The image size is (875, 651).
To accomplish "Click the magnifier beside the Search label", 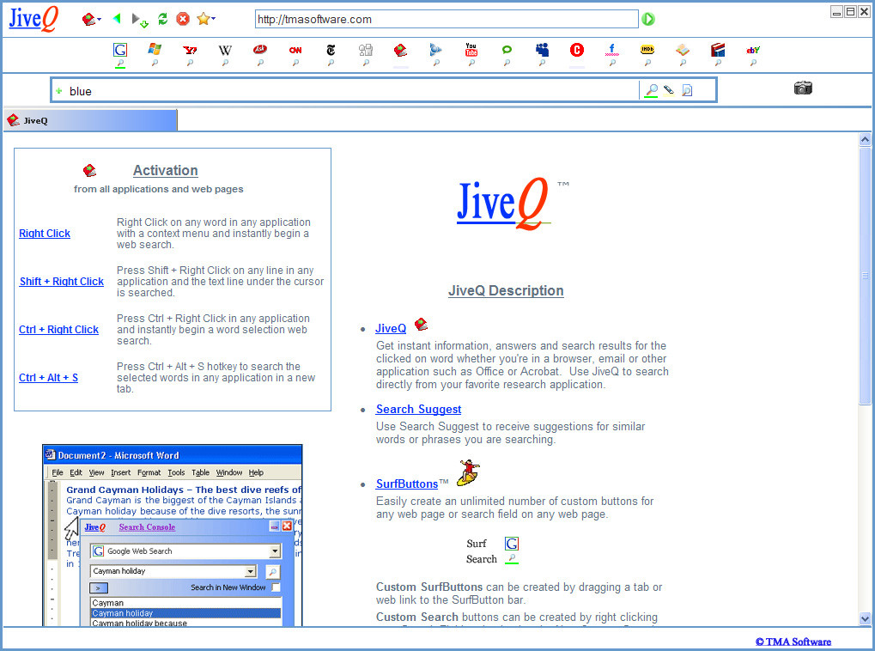I will point(512,558).
